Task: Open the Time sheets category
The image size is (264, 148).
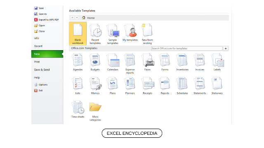Action: point(78,109)
